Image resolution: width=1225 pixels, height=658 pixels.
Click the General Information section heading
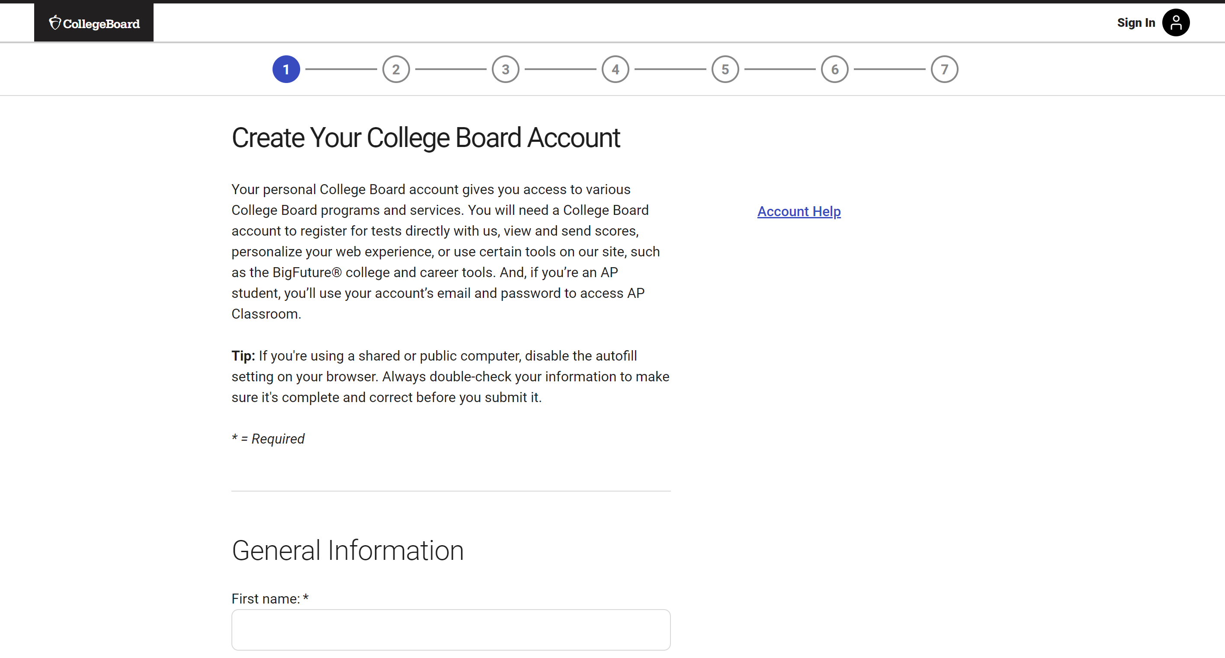[348, 550]
